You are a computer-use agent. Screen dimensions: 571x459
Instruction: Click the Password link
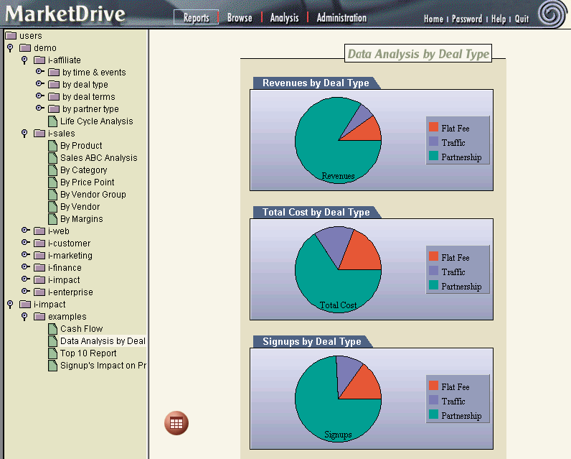[x=467, y=19]
